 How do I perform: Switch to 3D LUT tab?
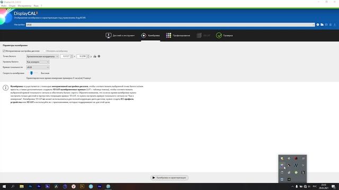click(203, 35)
